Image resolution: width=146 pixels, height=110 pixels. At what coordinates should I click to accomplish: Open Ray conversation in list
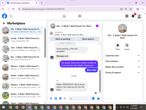22,58
